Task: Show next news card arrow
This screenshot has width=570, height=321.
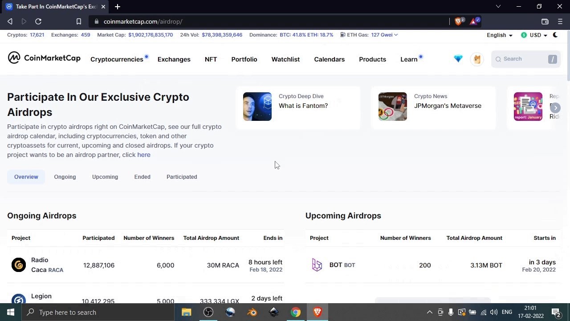Action: 555,108
